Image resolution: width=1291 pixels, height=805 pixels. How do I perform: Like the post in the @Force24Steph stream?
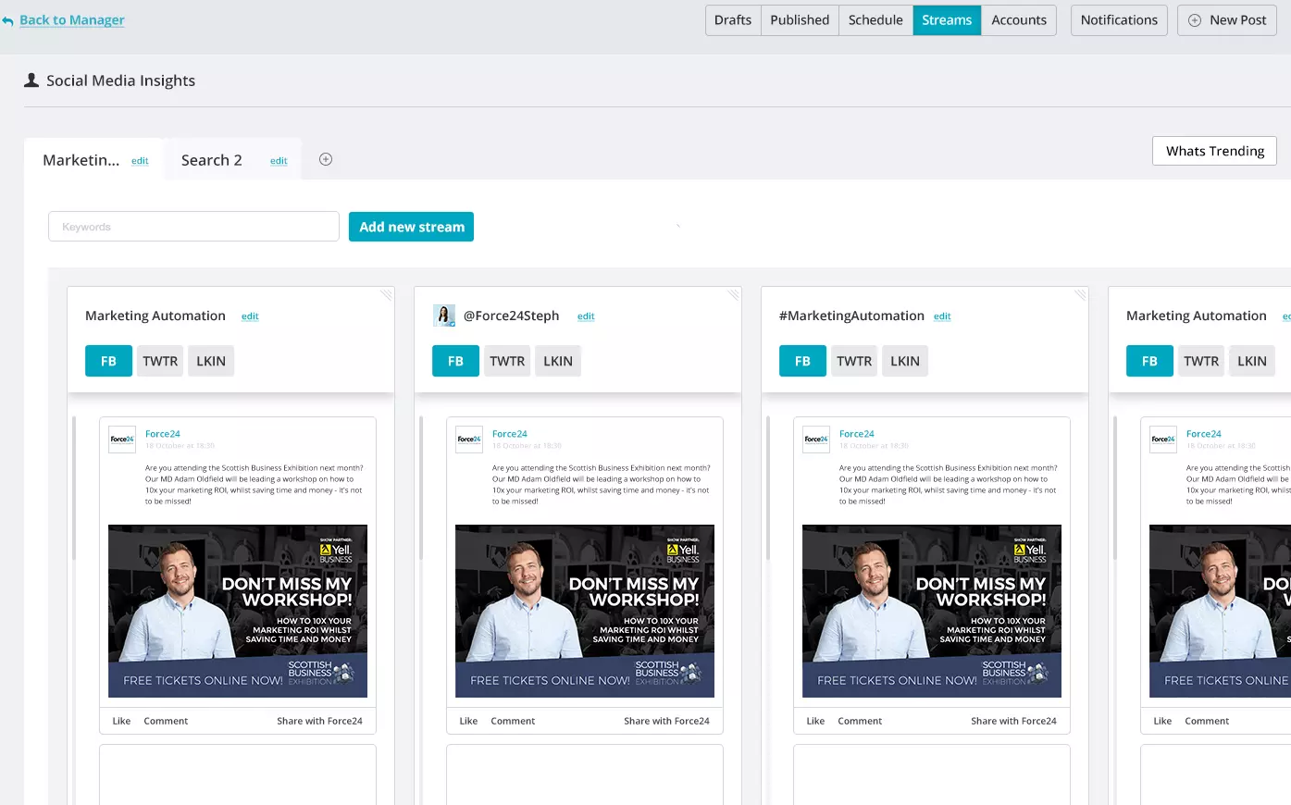point(468,721)
